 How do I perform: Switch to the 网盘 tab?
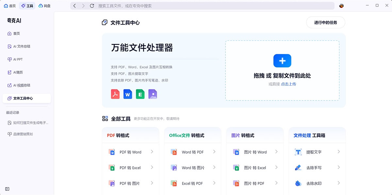click(44, 6)
